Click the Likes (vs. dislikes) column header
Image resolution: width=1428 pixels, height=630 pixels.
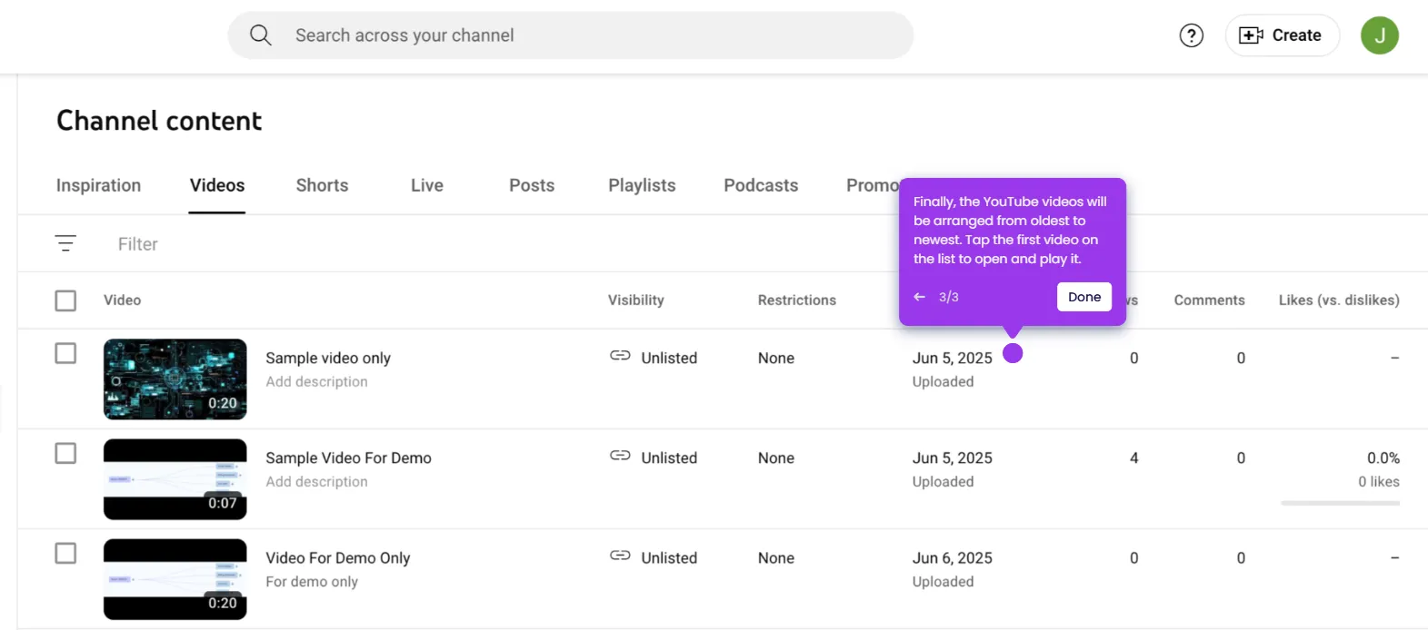(1339, 300)
